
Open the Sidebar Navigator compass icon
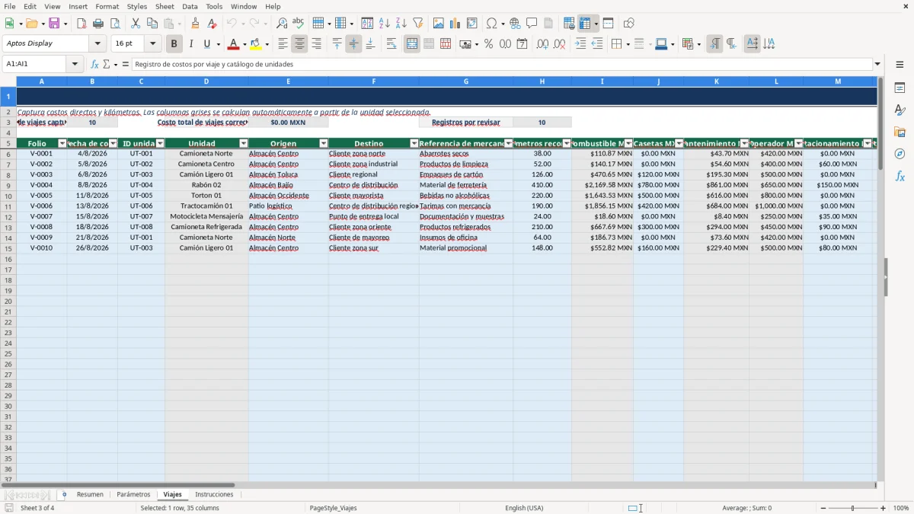point(900,155)
